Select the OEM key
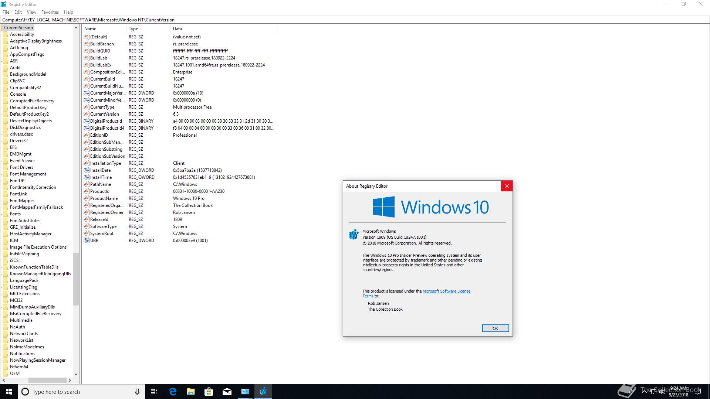Image resolution: width=710 pixels, height=399 pixels. click(15, 374)
